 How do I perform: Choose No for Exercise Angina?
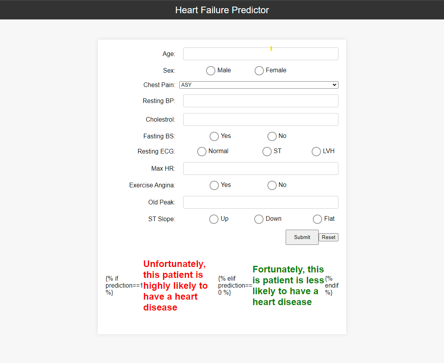point(272,185)
